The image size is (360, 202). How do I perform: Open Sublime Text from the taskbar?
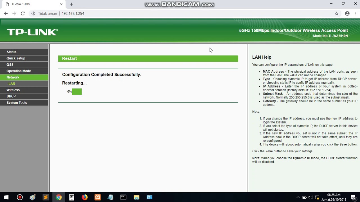(46, 197)
